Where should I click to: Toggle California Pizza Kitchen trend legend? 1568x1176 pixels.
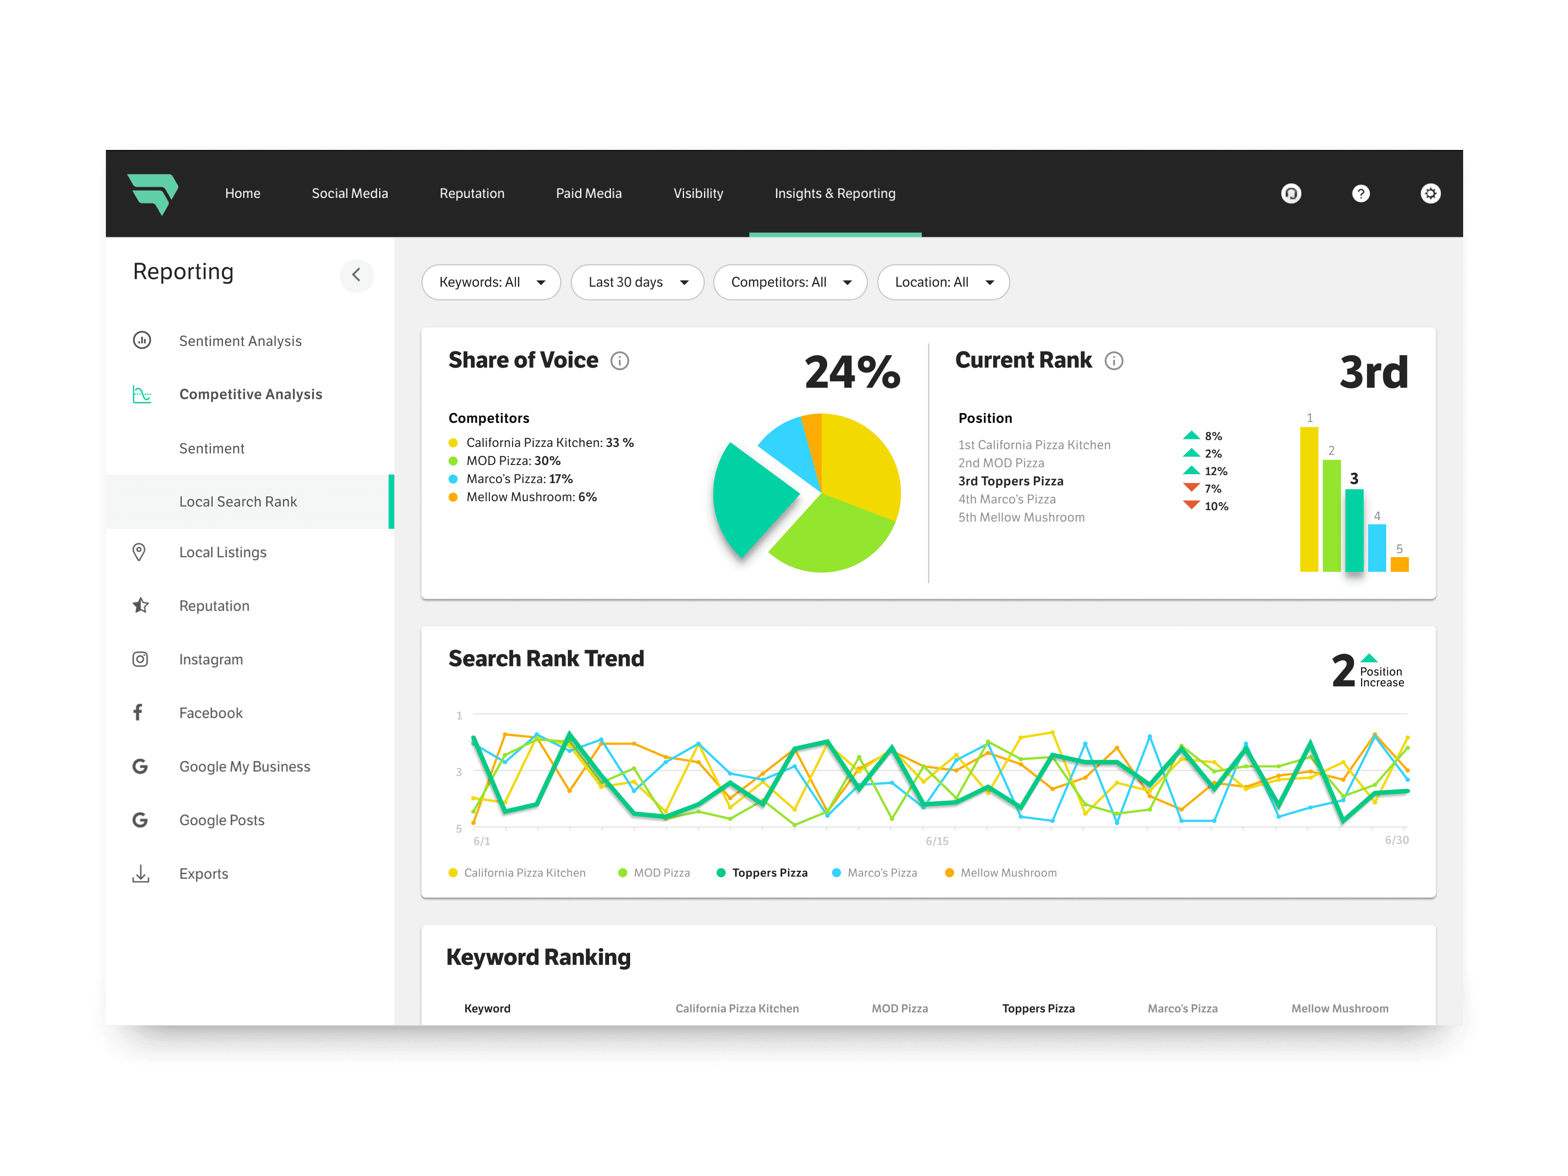[x=517, y=873]
